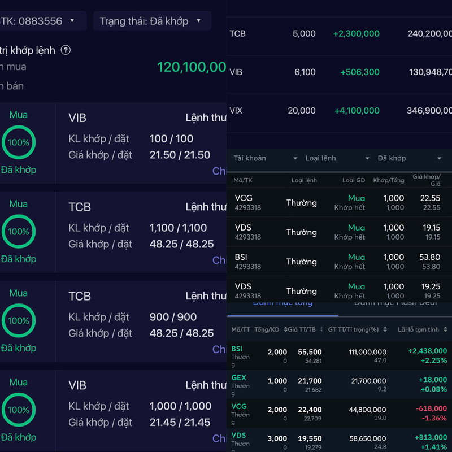
Task: Click the Khớp/Tổng column header
Action: (x=389, y=180)
